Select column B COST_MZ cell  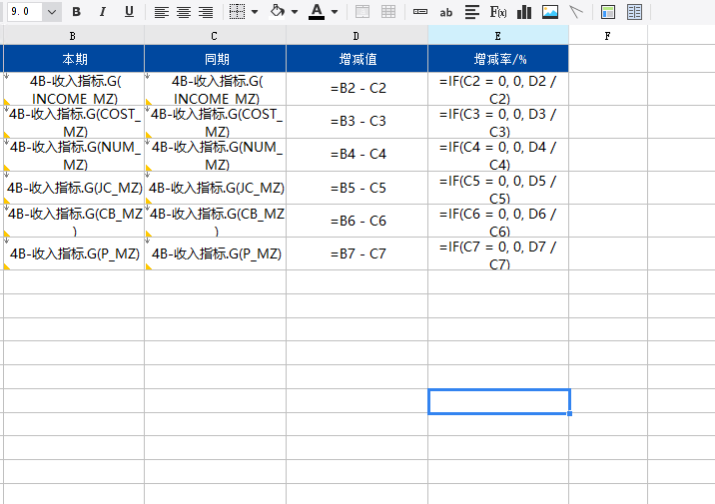point(74,122)
